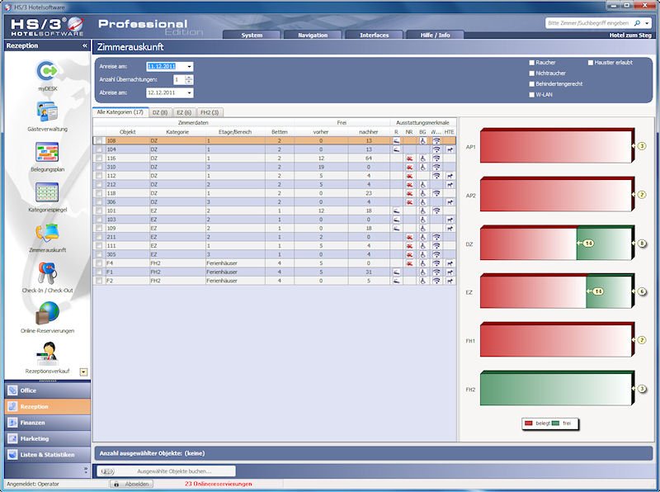Screen dimensions: 660x492
Task: Expand more sidebar items below Rezeptionsverkauf
Action: point(83,372)
